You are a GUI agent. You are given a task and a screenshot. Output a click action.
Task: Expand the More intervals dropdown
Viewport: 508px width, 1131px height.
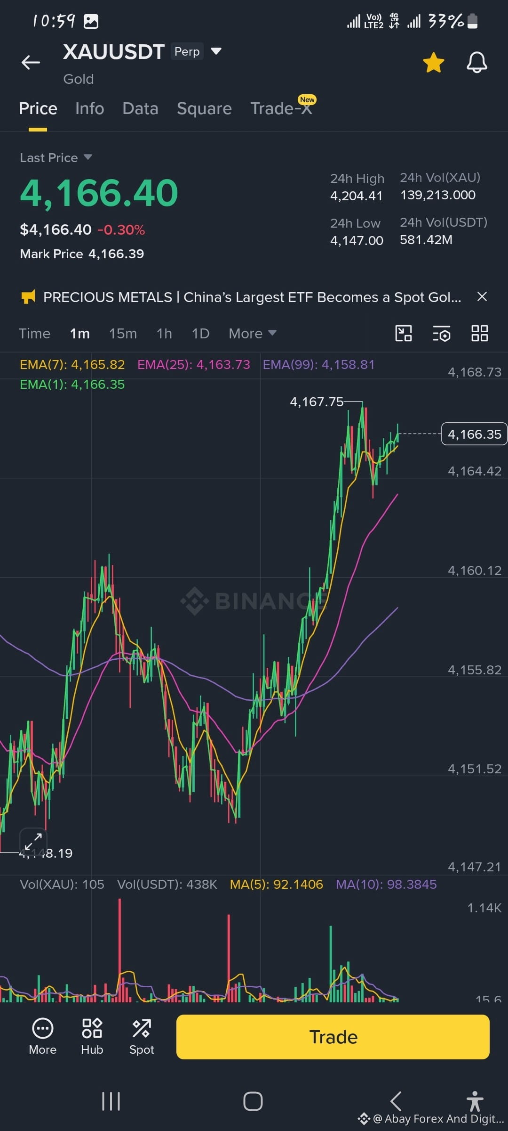coord(252,334)
